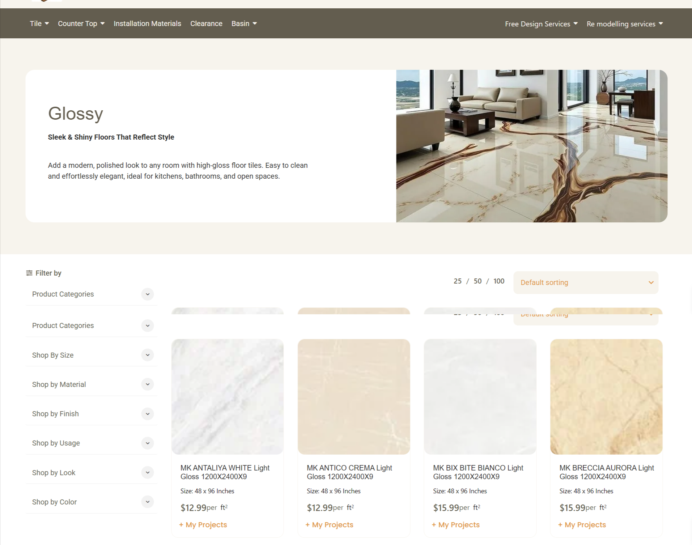
Task: Expand the Shop by Material chevron
Action: pos(148,384)
